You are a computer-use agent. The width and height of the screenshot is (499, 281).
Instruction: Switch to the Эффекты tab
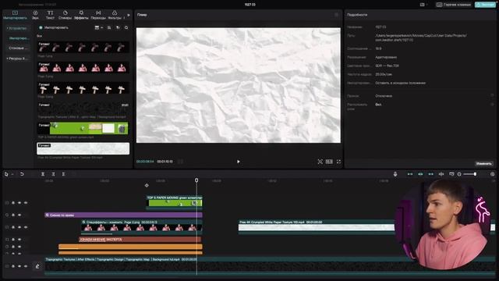coord(81,15)
